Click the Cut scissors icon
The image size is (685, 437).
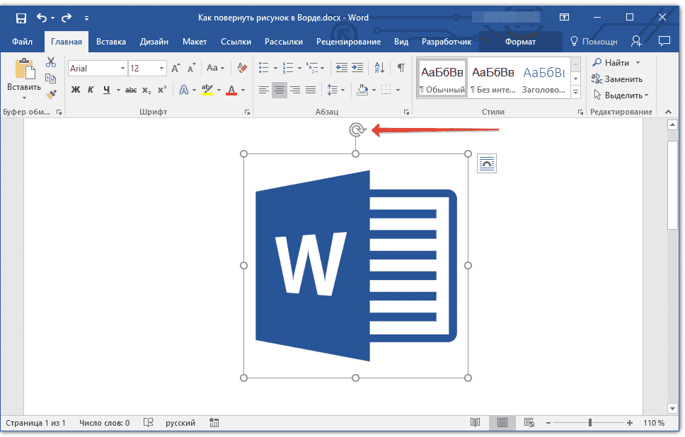tap(51, 63)
